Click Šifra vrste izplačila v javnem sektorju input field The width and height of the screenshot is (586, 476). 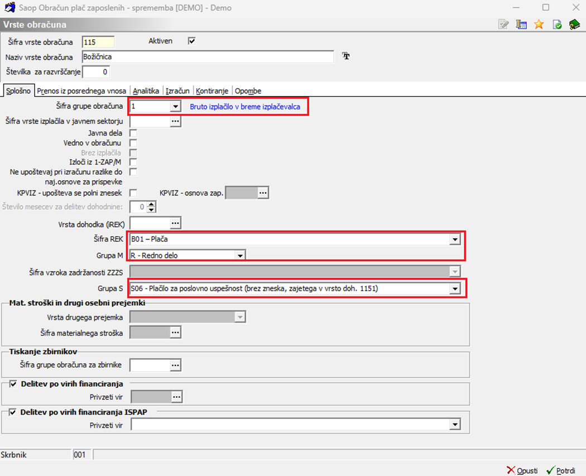(150, 122)
